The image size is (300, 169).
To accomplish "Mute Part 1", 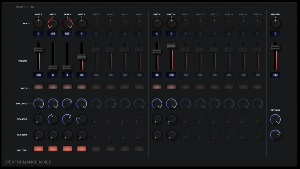I will pos(39,87).
